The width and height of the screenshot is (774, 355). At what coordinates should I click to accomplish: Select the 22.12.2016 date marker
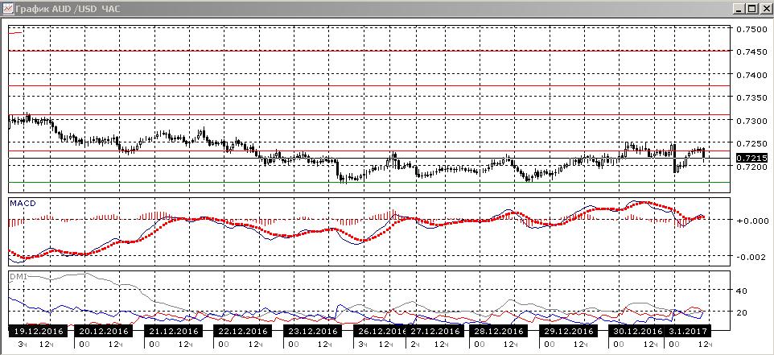243,331
